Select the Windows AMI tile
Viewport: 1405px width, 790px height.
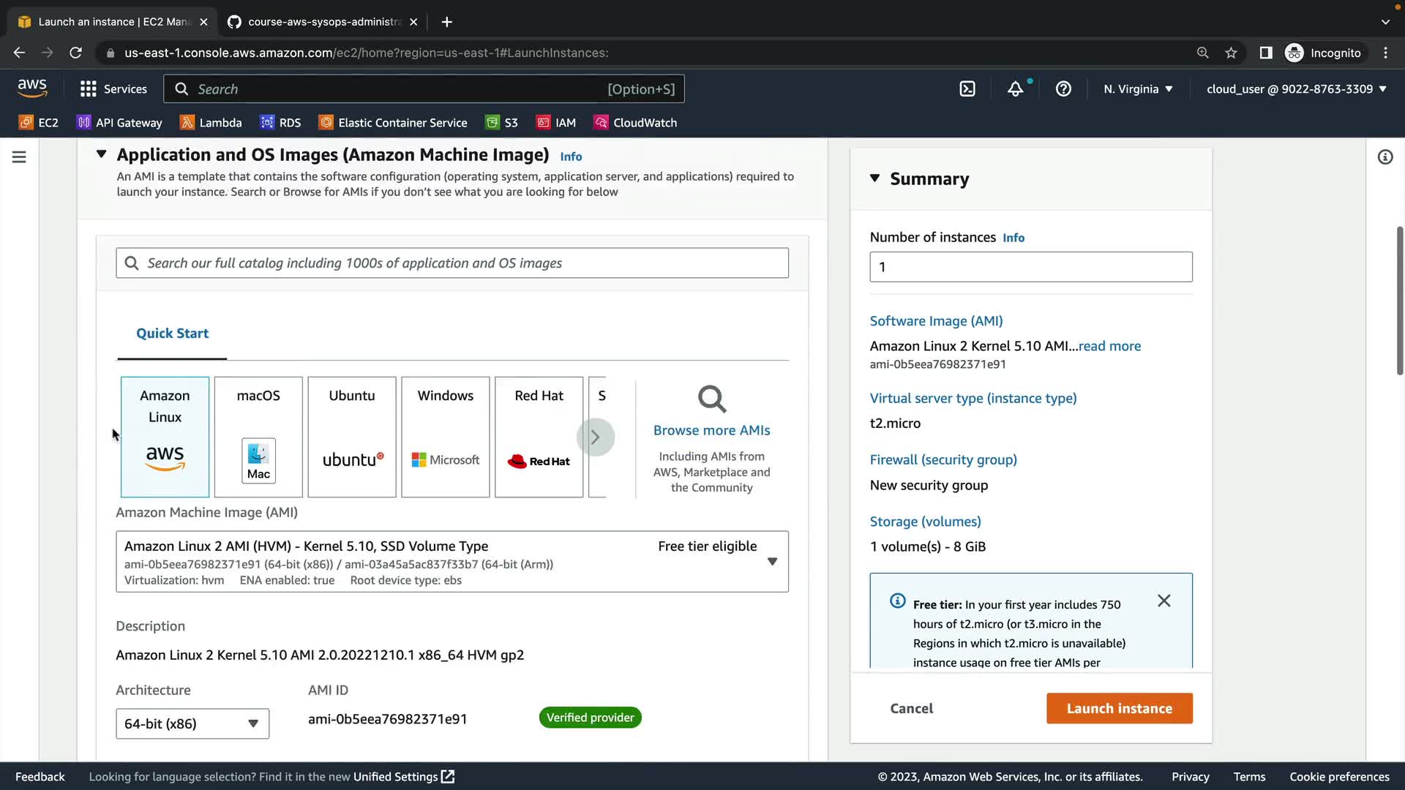click(445, 437)
